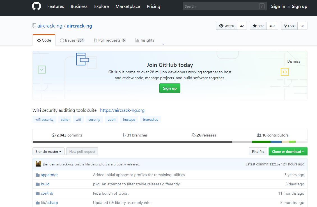Open Marketplace in top navigation
The image size is (317, 207).
coord(128,6)
